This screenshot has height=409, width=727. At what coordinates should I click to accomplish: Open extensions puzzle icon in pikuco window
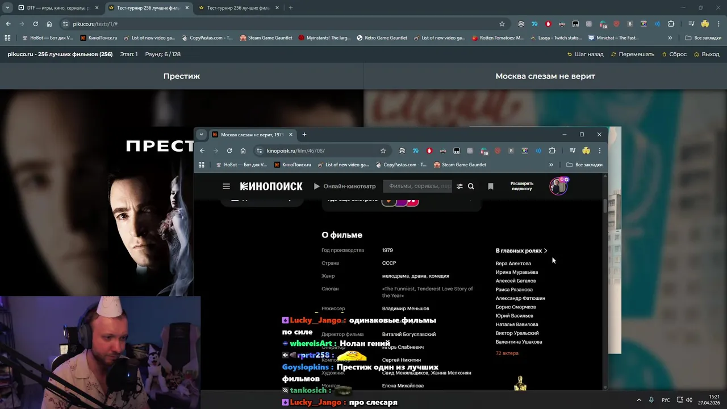click(x=671, y=24)
